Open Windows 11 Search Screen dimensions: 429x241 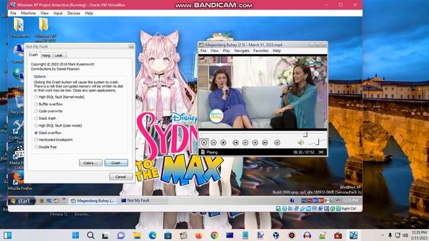pos(90,235)
